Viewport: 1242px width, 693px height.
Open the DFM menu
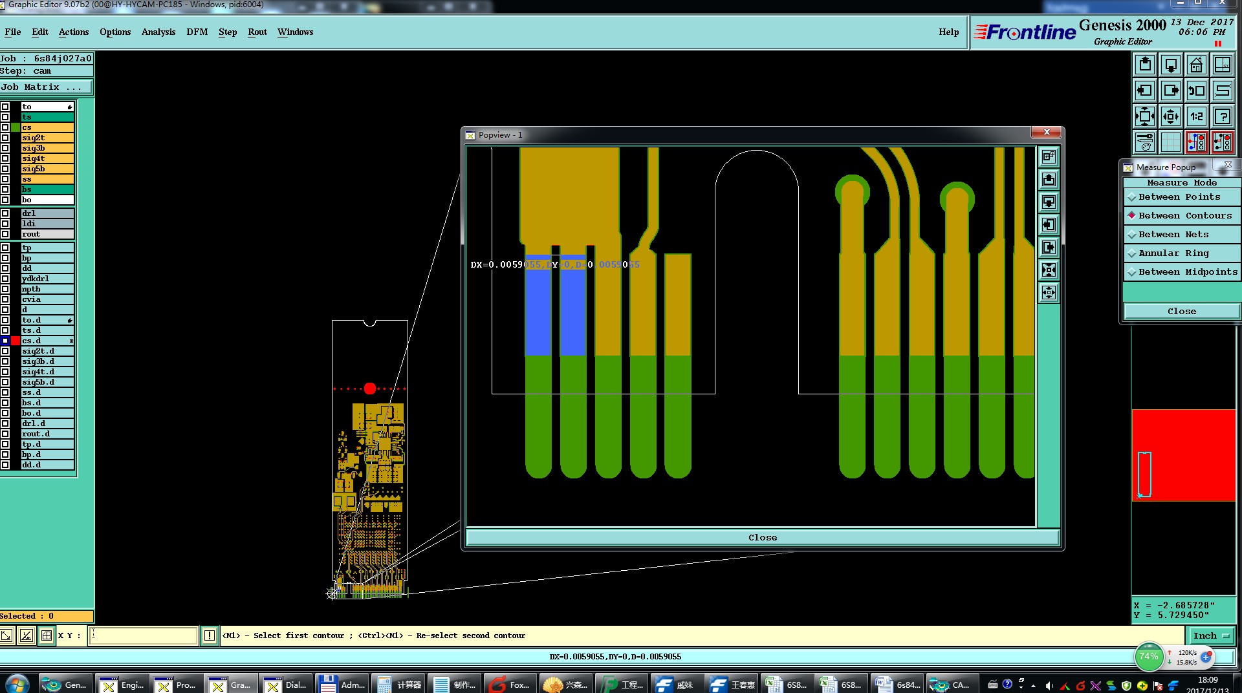click(x=197, y=32)
